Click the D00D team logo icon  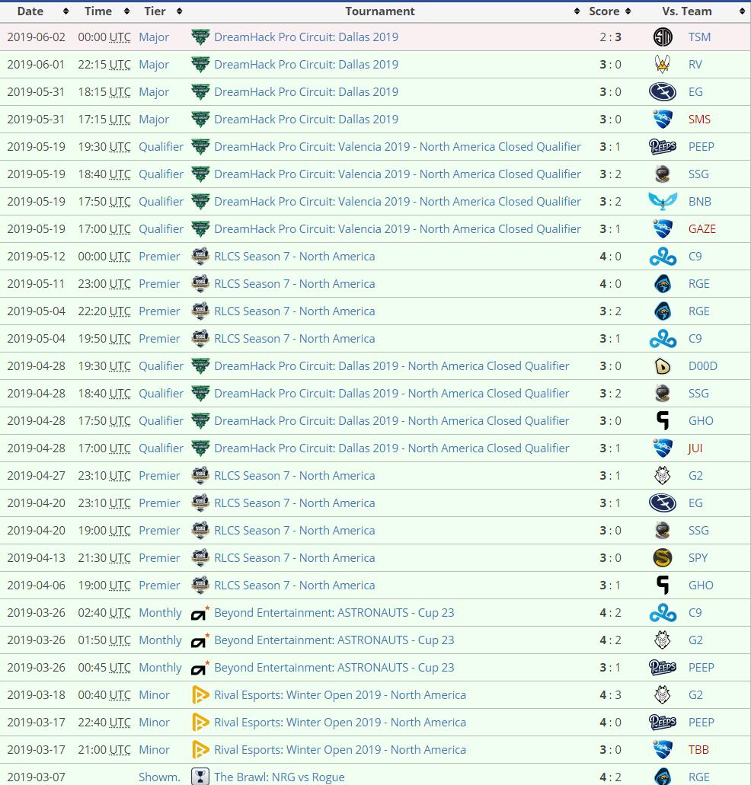(663, 366)
